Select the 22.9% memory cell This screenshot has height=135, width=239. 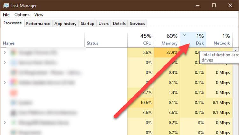[x=167, y=52]
